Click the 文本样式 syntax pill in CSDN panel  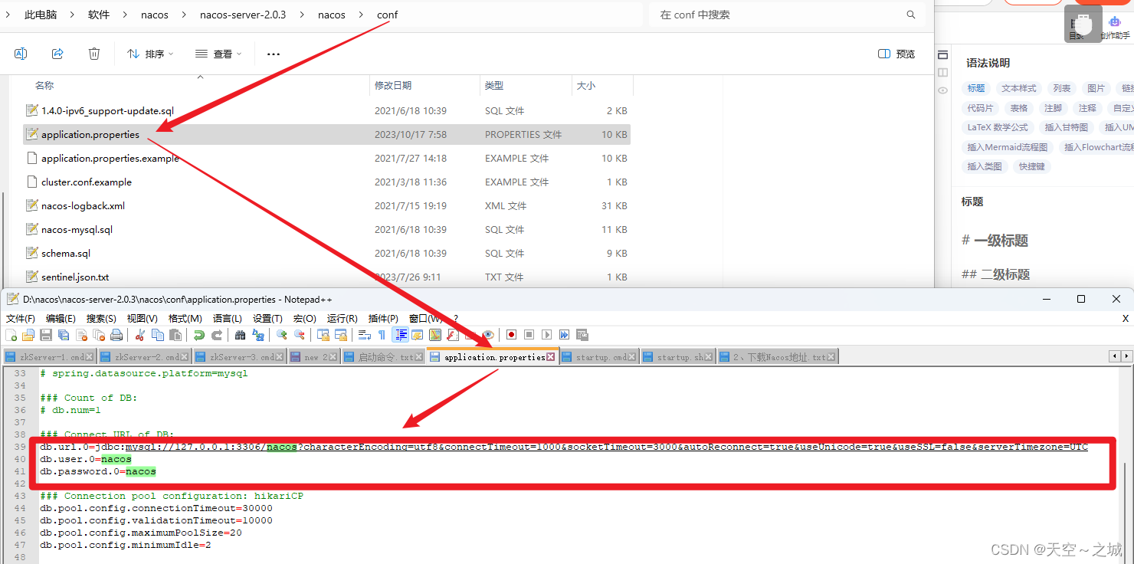[1018, 88]
